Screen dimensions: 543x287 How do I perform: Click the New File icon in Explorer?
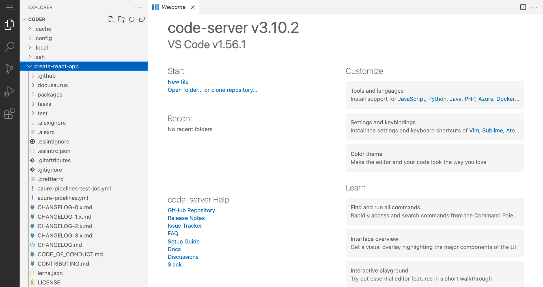[111, 19]
